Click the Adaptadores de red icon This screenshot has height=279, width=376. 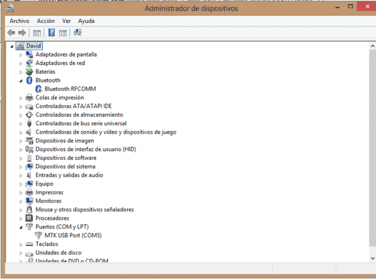point(29,63)
